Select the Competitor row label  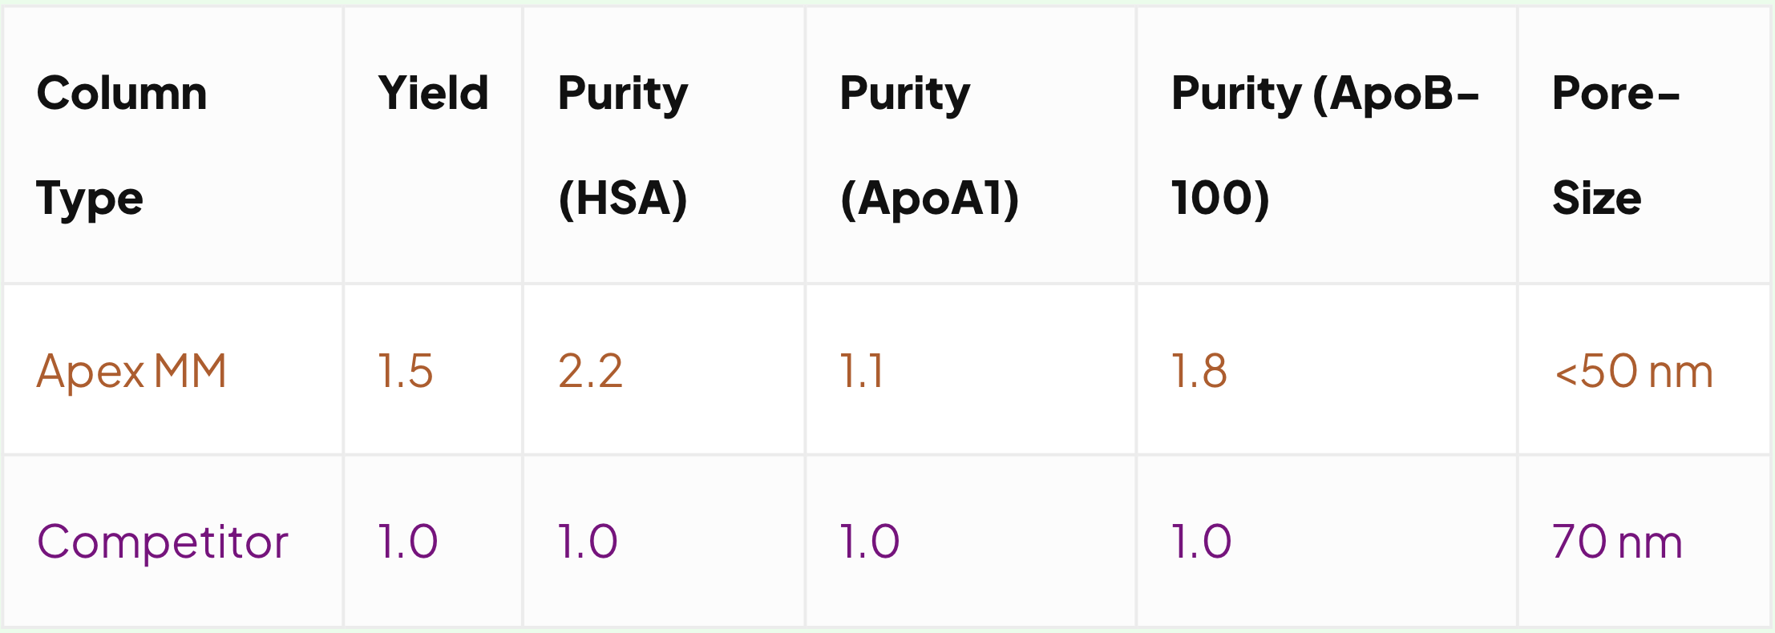[x=163, y=542]
